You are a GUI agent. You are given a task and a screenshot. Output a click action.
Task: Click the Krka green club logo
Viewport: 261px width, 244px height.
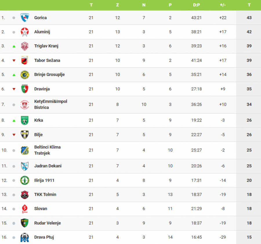pos(25,120)
